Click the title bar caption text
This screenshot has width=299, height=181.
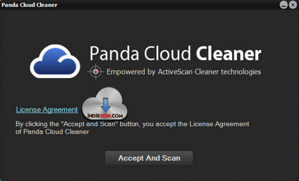[x=29, y=5]
